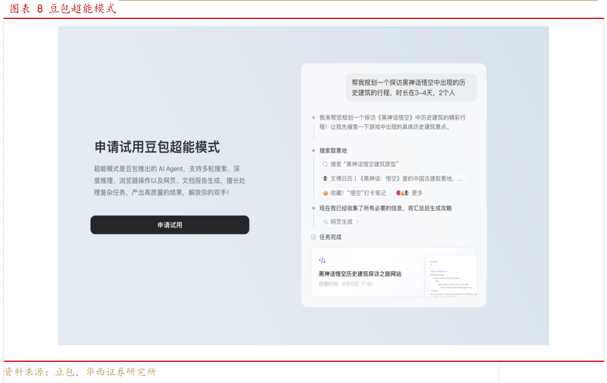Click the 创建时间:9月10日 17:40 text
607x383 pixels.
(x=345, y=284)
